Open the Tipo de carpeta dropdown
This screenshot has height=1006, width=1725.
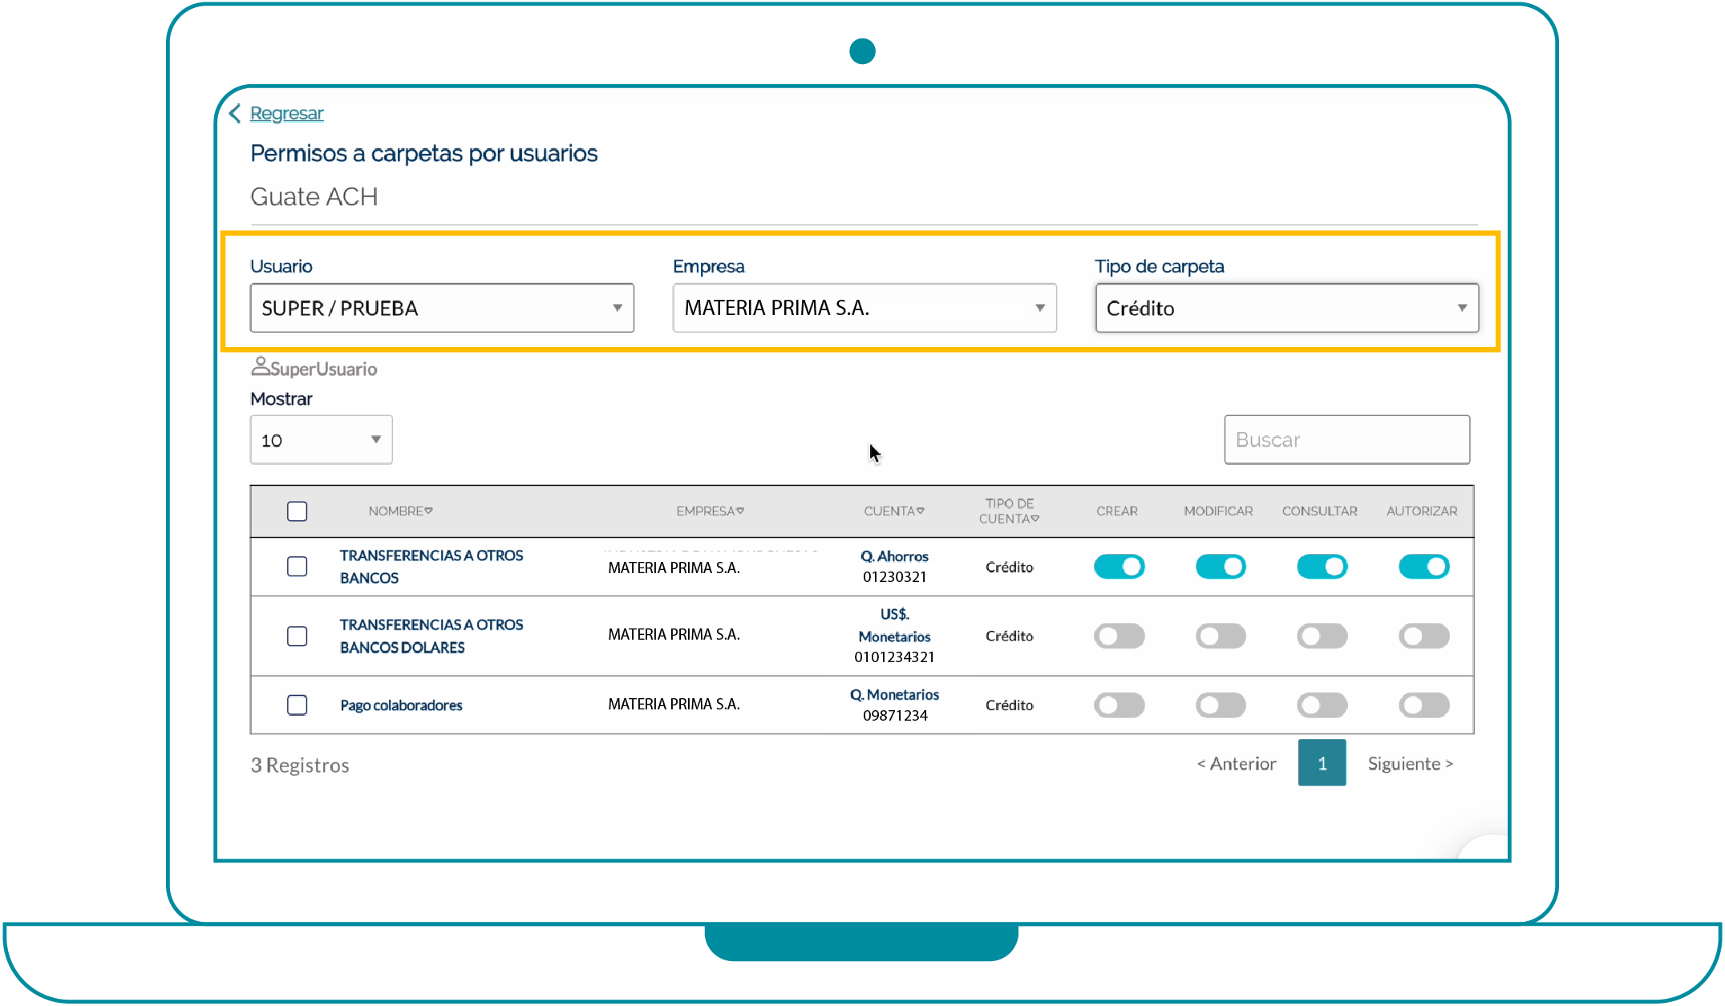(1286, 308)
